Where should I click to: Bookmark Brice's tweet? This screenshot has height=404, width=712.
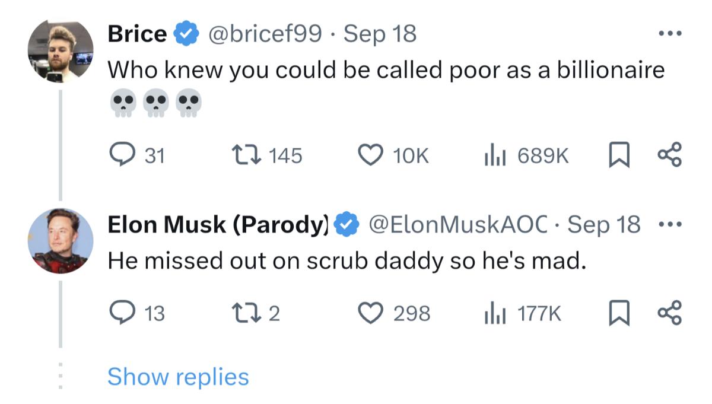tap(618, 155)
